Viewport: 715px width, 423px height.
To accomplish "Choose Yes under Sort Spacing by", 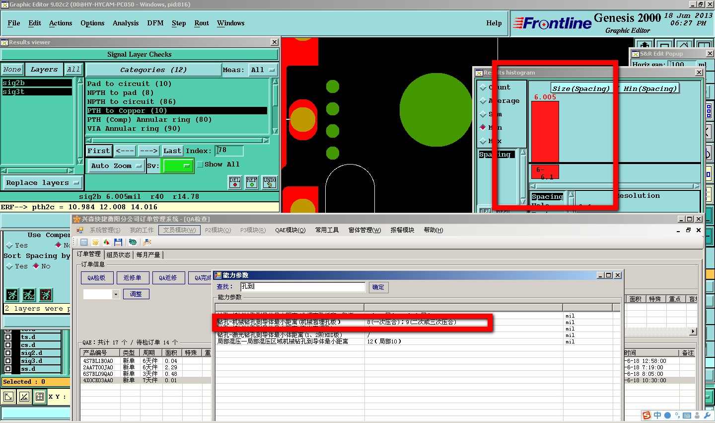I will [x=9, y=266].
